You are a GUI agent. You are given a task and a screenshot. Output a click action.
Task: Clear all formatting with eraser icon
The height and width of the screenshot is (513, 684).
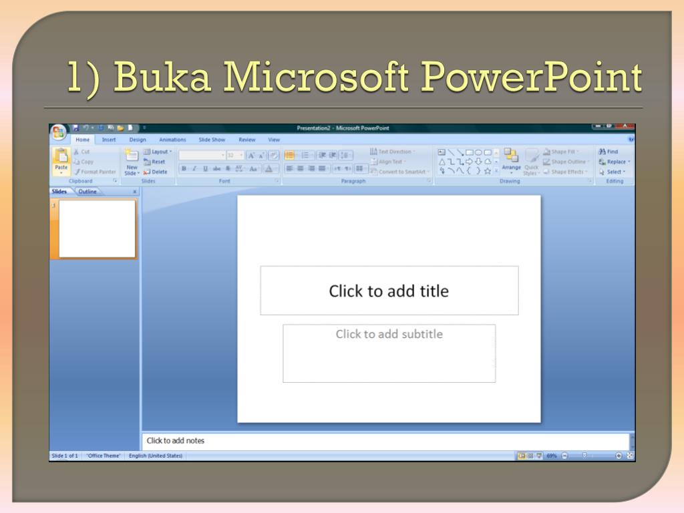click(273, 155)
